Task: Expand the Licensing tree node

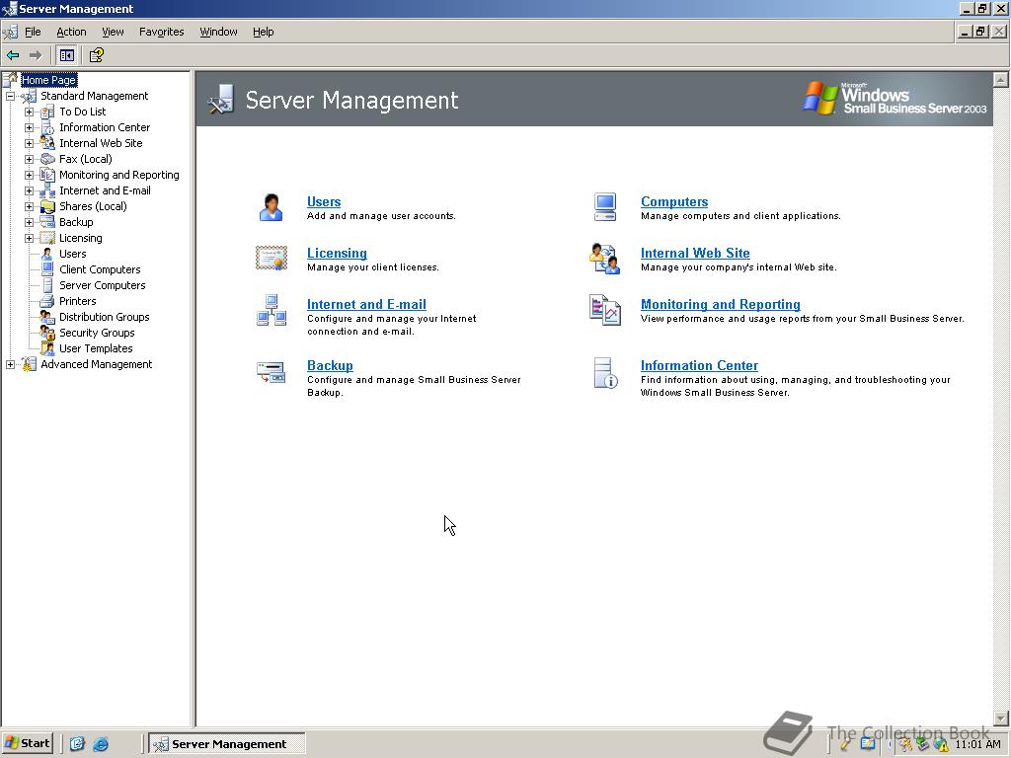Action: [x=29, y=238]
